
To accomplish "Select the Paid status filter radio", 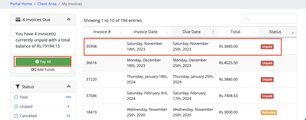I will (16, 97).
